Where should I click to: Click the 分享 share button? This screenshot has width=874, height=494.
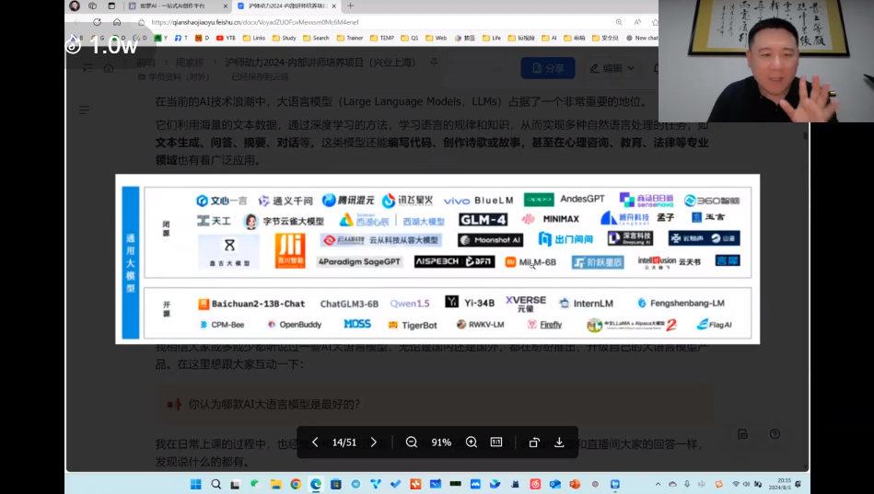pyautogui.click(x=548, y=68)
